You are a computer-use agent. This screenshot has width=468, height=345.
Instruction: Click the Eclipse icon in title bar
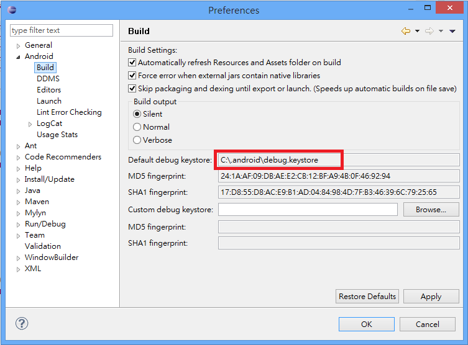tap(12, 10)
